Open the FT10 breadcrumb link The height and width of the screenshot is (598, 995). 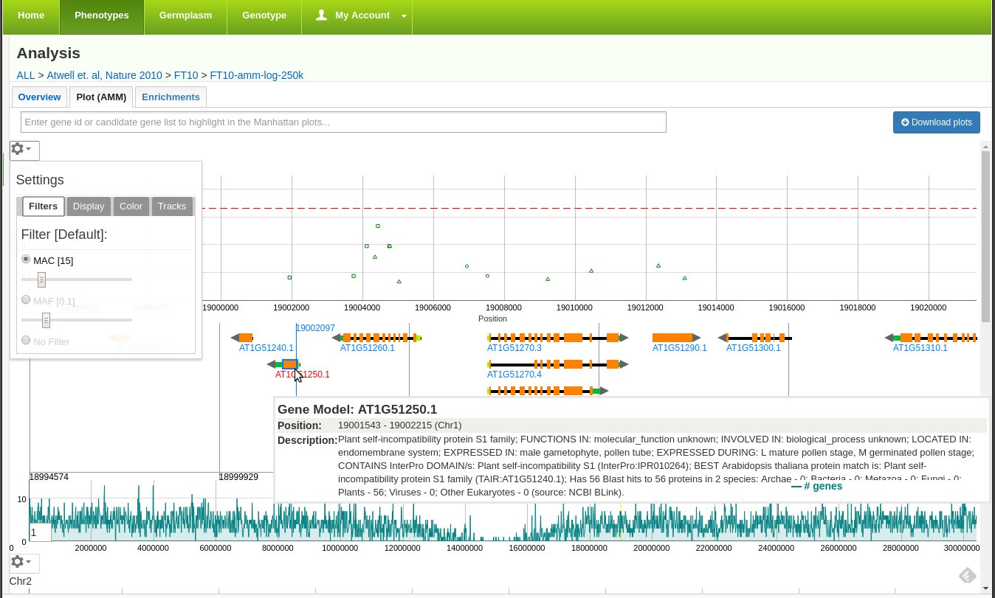[x=186, y=75]
